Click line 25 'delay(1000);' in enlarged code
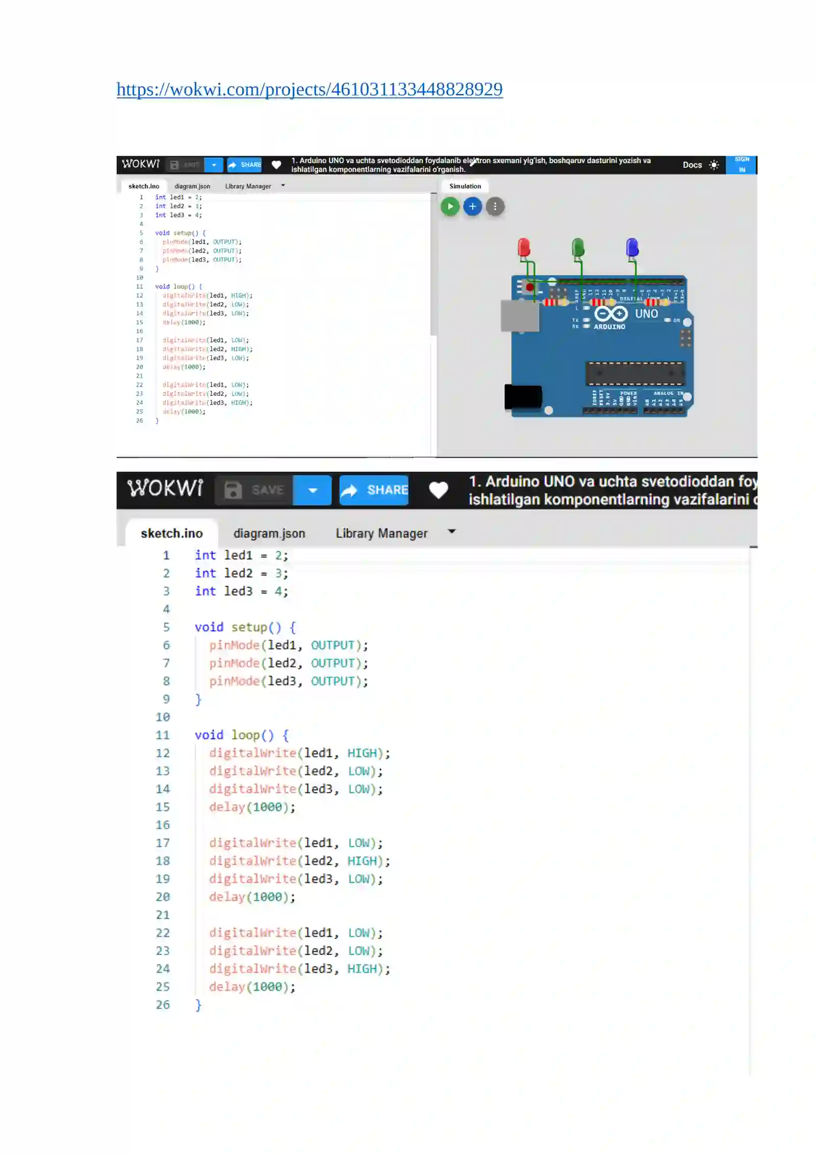816x1154 pixels. click(252, 986)
